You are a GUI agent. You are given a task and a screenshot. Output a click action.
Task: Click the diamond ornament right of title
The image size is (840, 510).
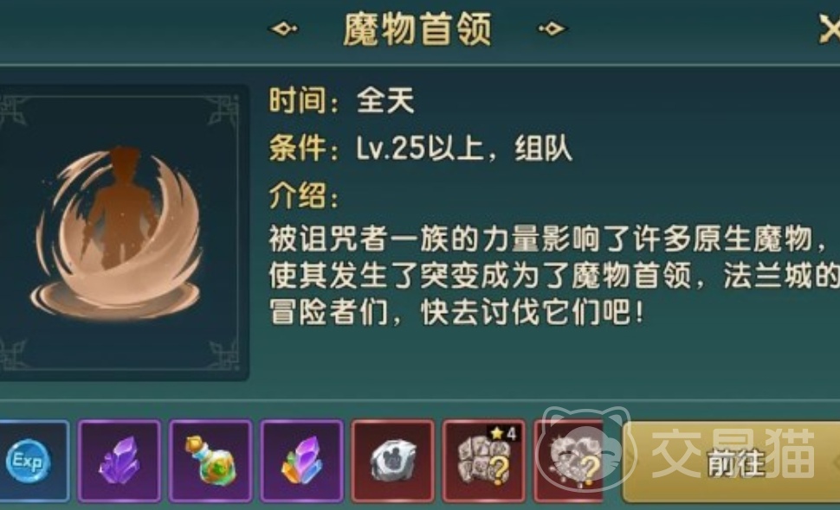[552, 28]
